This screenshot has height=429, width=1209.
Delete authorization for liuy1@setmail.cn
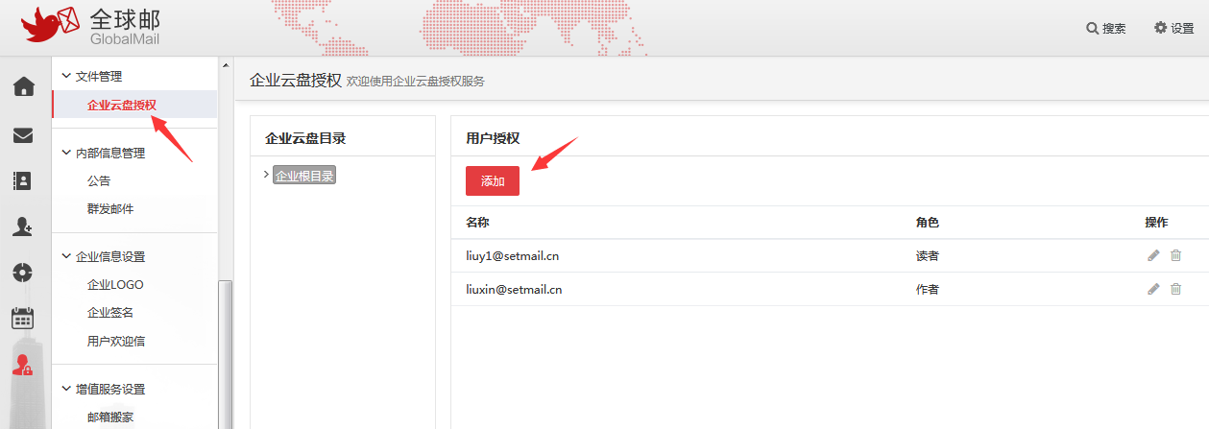click(x=1175, y=255)
